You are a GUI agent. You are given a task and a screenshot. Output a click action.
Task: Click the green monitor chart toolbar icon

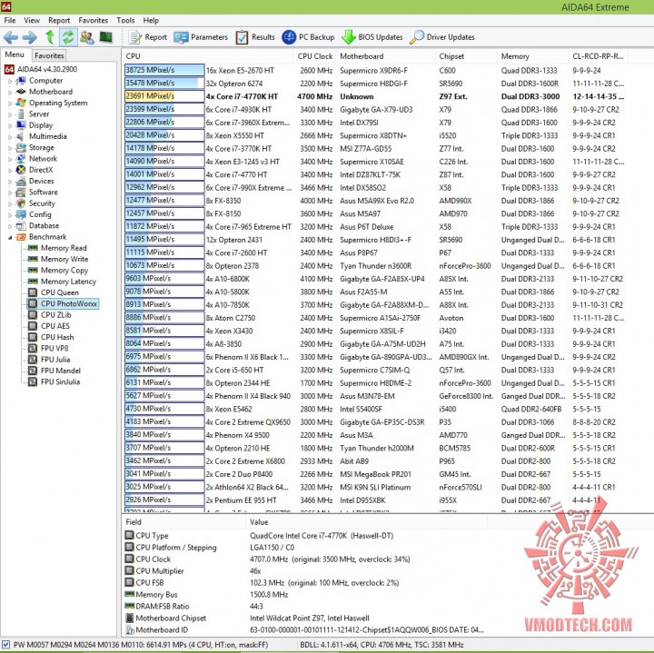tap(106, 37)
